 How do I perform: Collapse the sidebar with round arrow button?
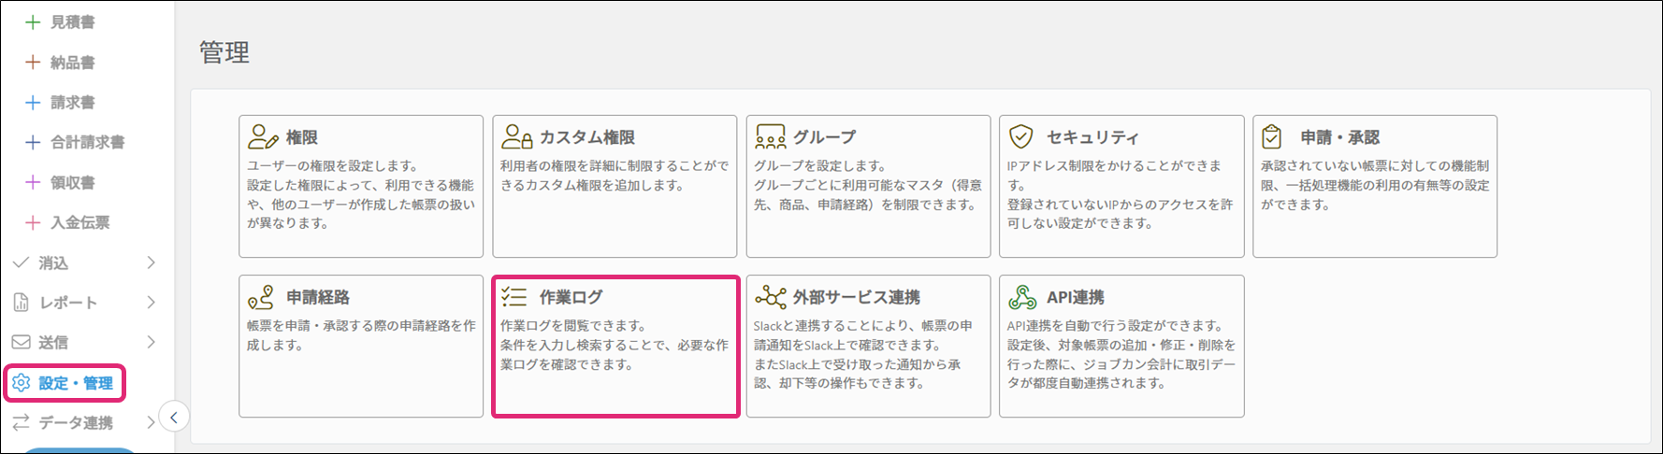click(174, 417)
